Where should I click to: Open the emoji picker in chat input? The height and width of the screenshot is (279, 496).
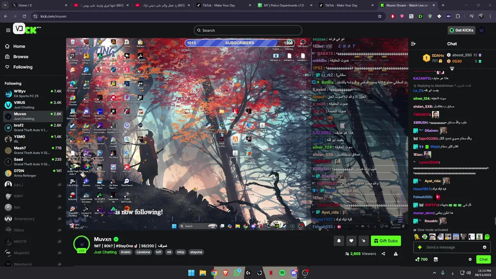484,247
